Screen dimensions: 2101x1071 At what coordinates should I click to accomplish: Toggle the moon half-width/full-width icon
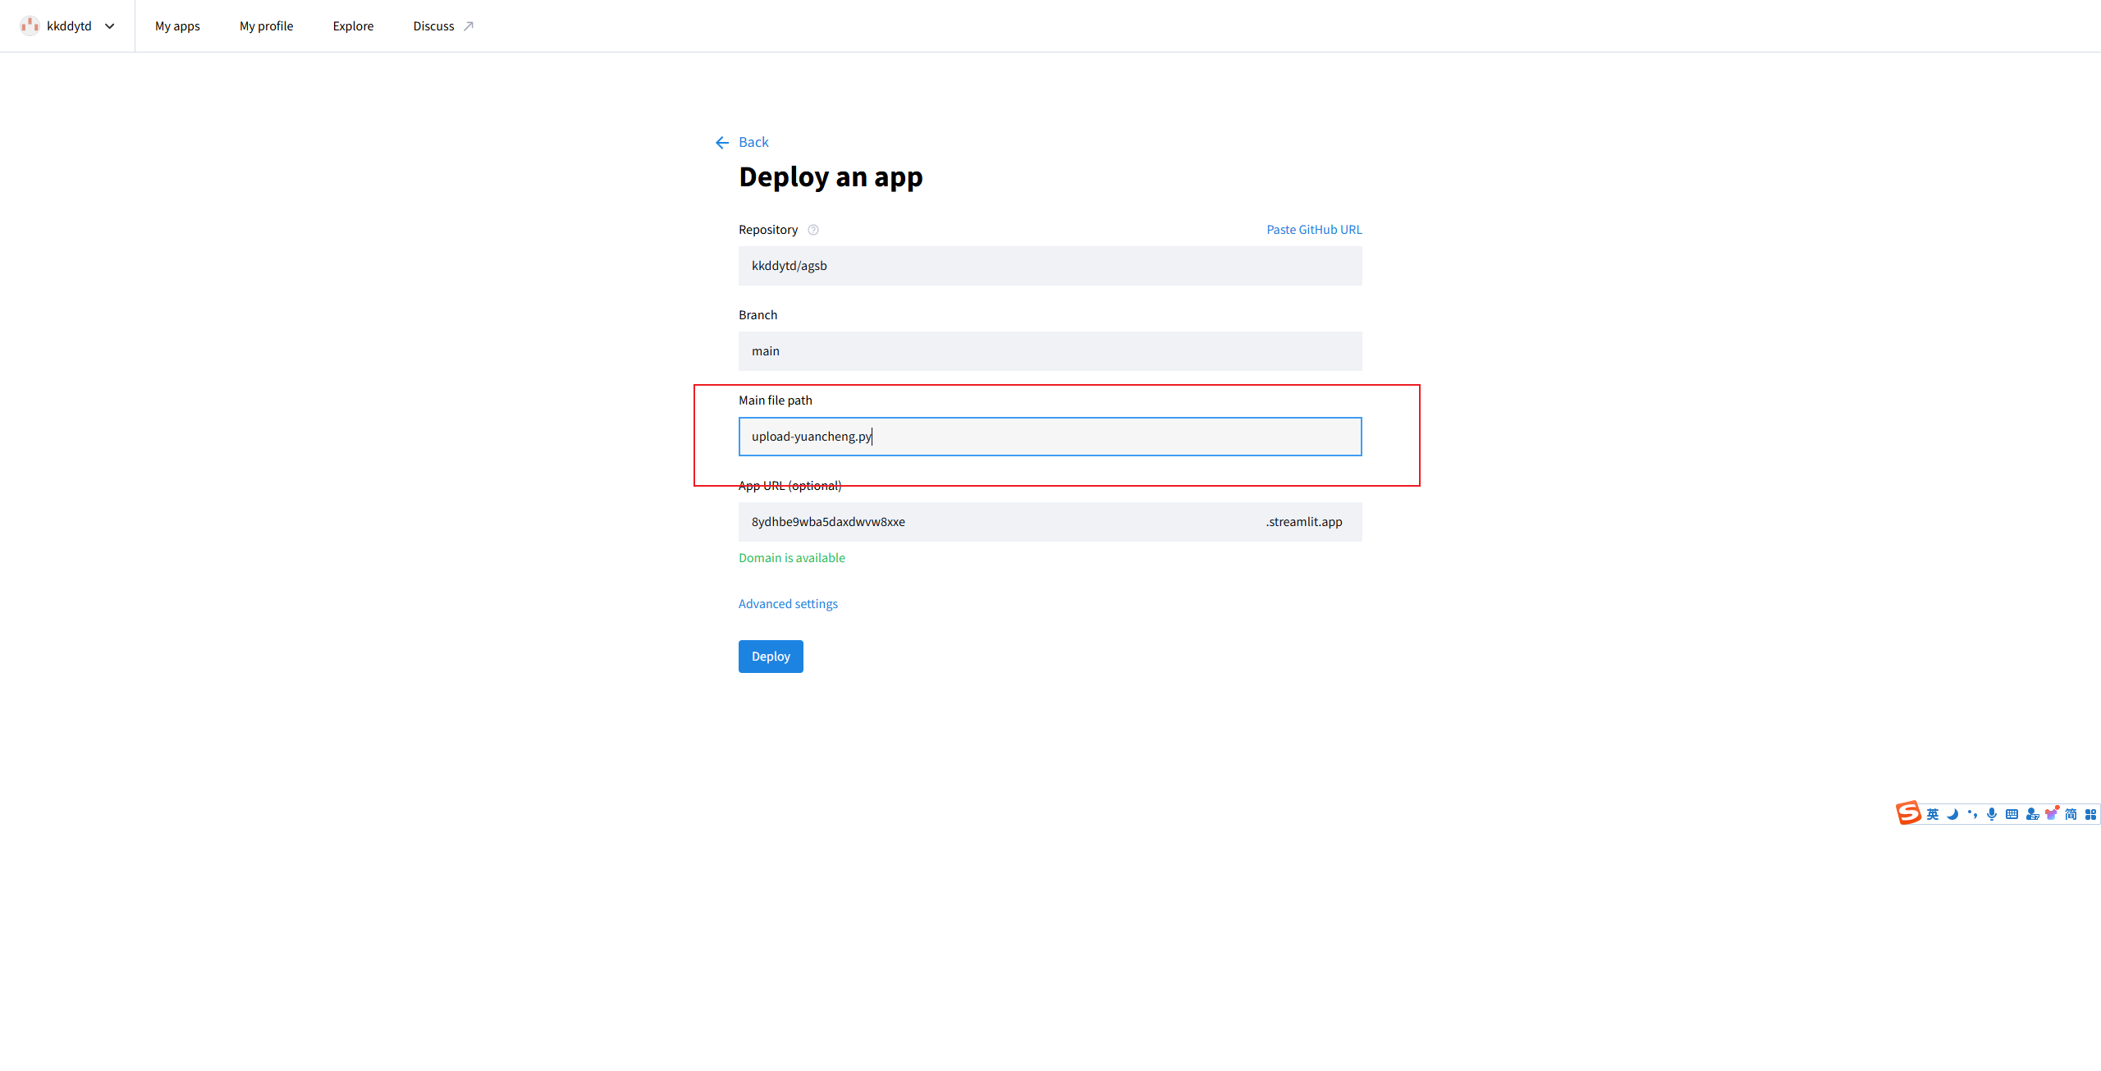click(x=1952, y=814)
